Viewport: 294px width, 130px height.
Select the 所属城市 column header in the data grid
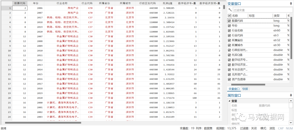(x=125, y=3)
